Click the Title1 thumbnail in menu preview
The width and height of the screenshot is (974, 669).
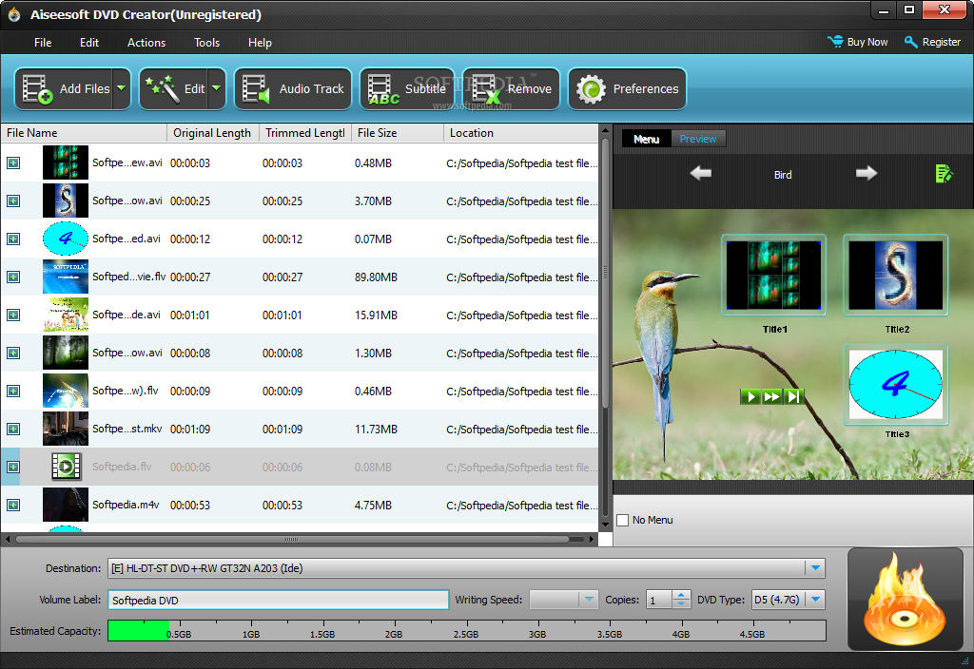[x=774, y=275]
